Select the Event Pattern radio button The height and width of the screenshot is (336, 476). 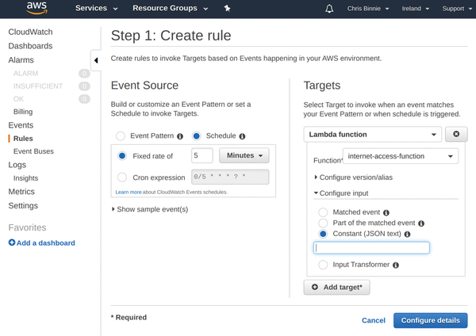(x=121, y=136)
